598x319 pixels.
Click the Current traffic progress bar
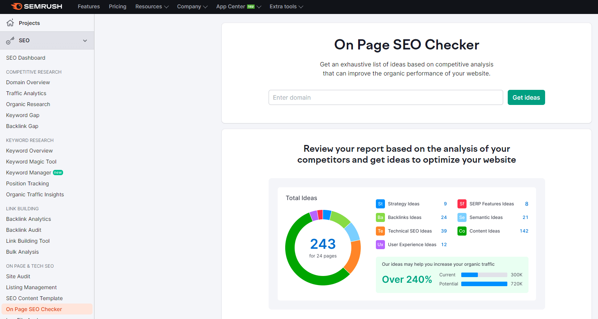pyautogui.click(x=484, y=275)
